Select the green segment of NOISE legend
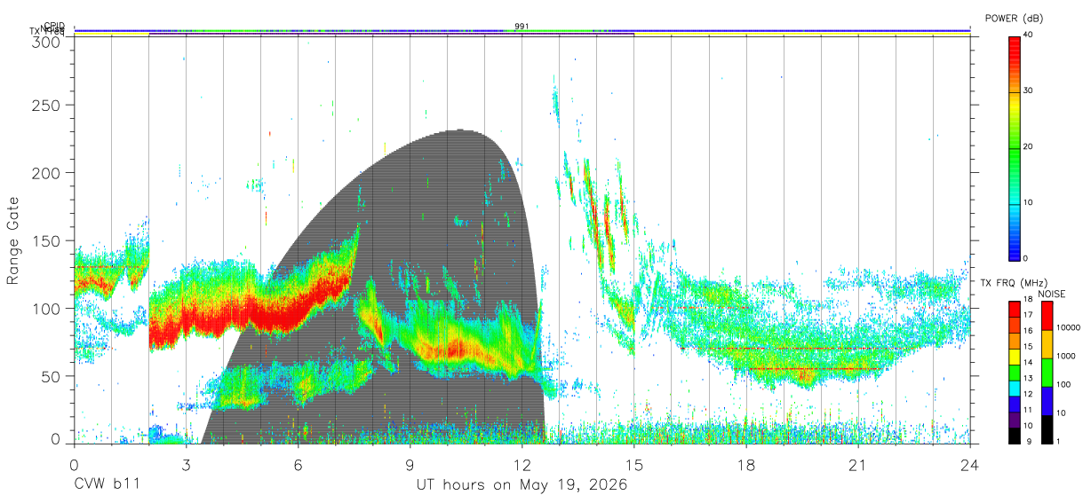Image resolution: width=1091 pixels, height=503 pixels. 1046,372
